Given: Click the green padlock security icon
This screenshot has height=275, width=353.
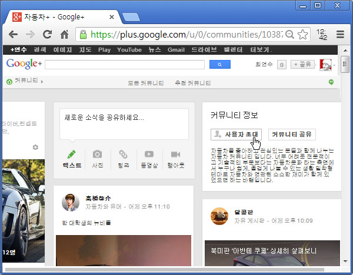Looking at the screenshot, I should (x=83, y=35).
